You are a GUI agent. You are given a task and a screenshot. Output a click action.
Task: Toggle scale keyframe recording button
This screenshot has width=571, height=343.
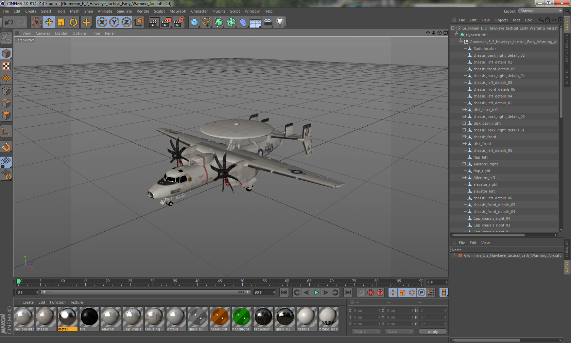[402, 292]
